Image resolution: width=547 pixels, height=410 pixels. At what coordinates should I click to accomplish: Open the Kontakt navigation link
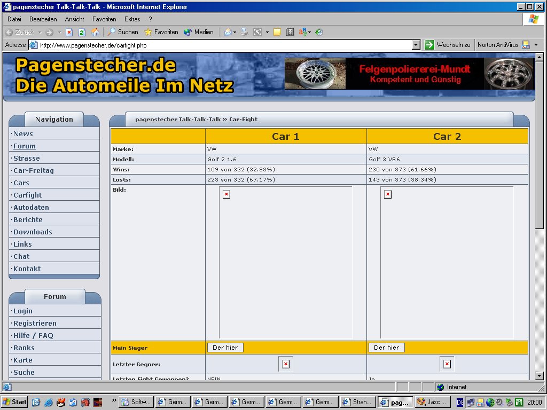click(x=27, y=269)
